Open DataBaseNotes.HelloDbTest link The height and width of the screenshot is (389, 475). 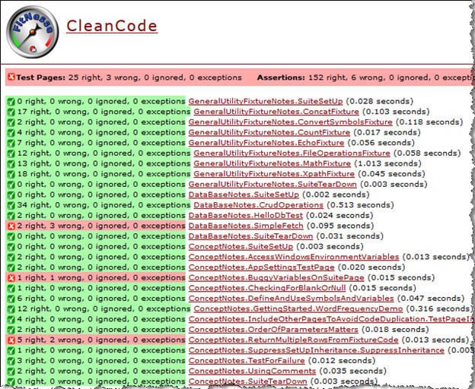[x=245, y=216]
